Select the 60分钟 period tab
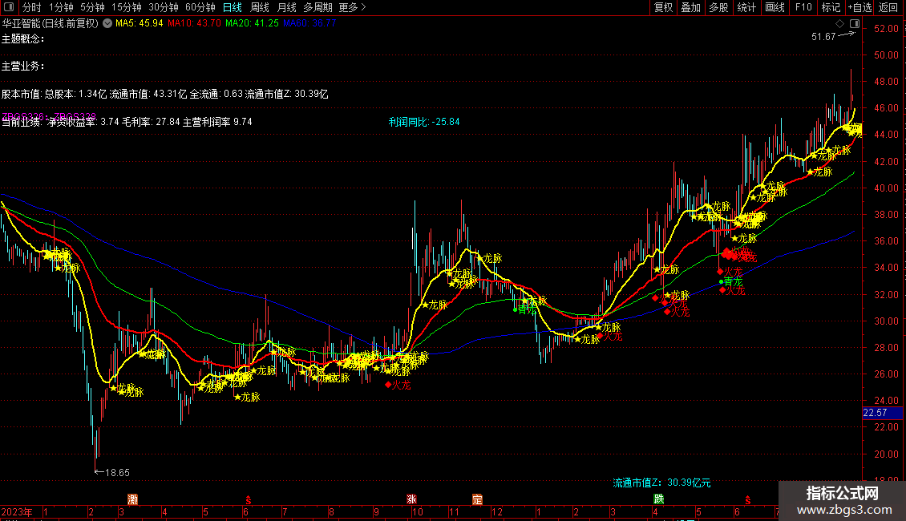 tap(200, 7)
